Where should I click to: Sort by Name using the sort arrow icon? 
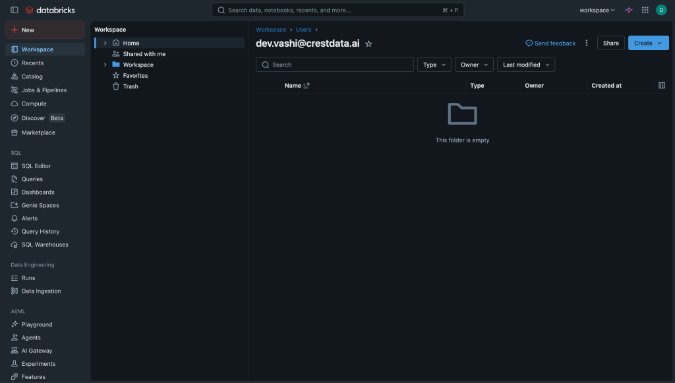(x=306, y=86)
